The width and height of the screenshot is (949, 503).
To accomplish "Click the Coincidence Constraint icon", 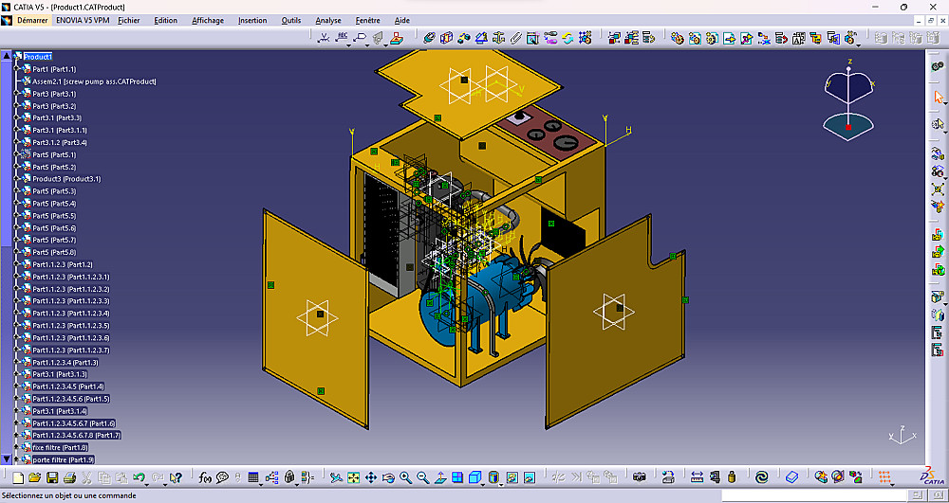I will 429,38.
